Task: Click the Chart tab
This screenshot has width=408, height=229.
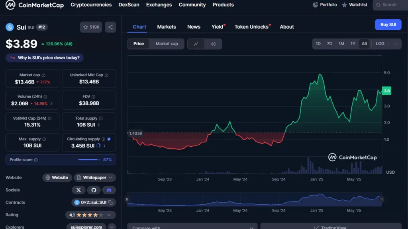Action: click(x=139, y=27)
